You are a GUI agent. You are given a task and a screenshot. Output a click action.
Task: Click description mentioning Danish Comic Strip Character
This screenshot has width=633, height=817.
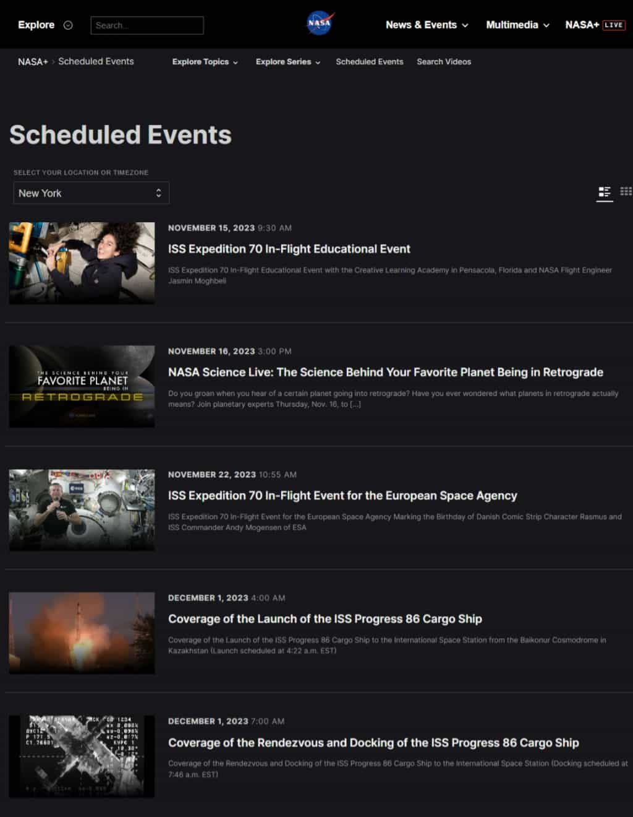[395, 522]
